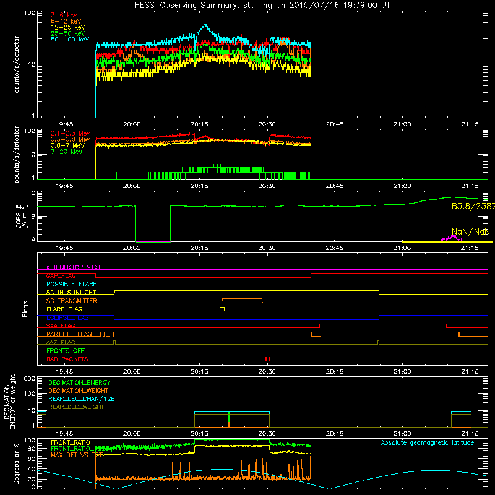Viewport: 495px width, 495px height.
Task: Select the SAA_FLAG label
Action: pos(61,325)
